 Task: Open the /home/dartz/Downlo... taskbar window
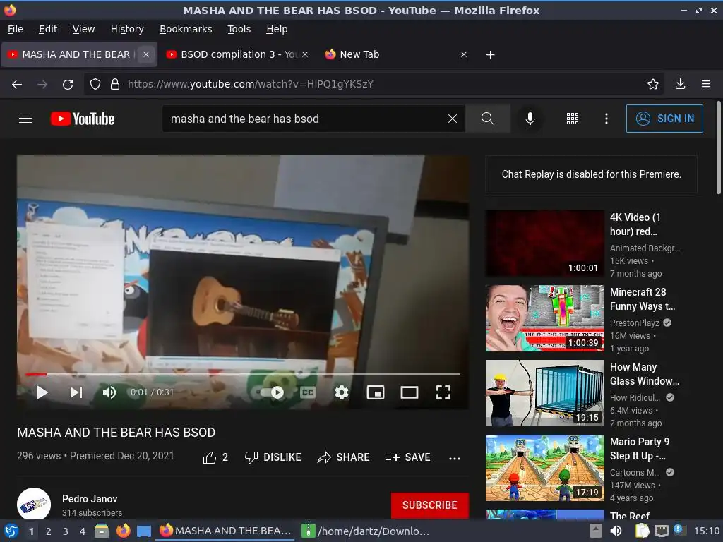click(365, 531)
